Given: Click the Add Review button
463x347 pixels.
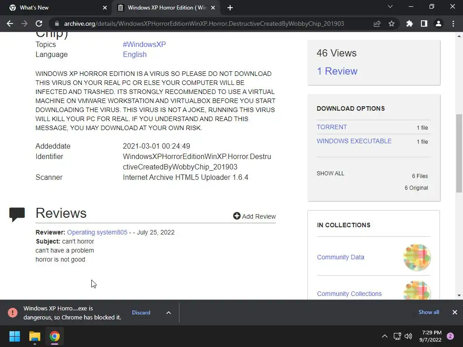Looking at the screenshot, I should pyautogui.click(x=255, y=216).
